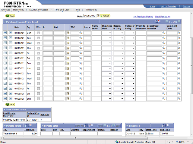Open the Main Menu navigation item

(x=19, y=10)
